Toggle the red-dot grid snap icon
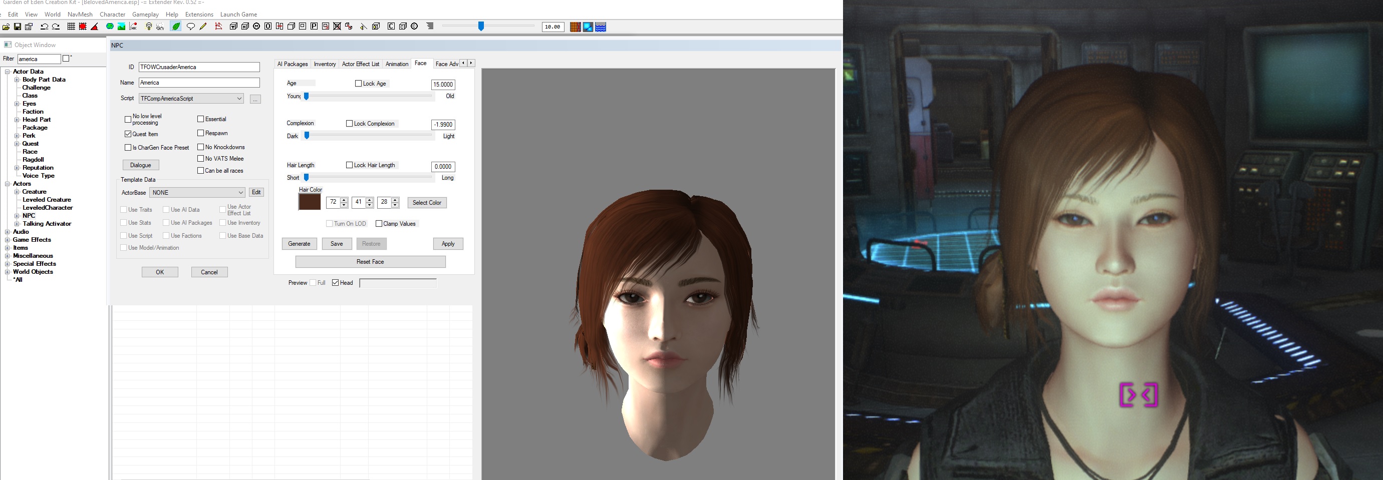Viewport: 1383px width, 480px height. click(83, 27)
